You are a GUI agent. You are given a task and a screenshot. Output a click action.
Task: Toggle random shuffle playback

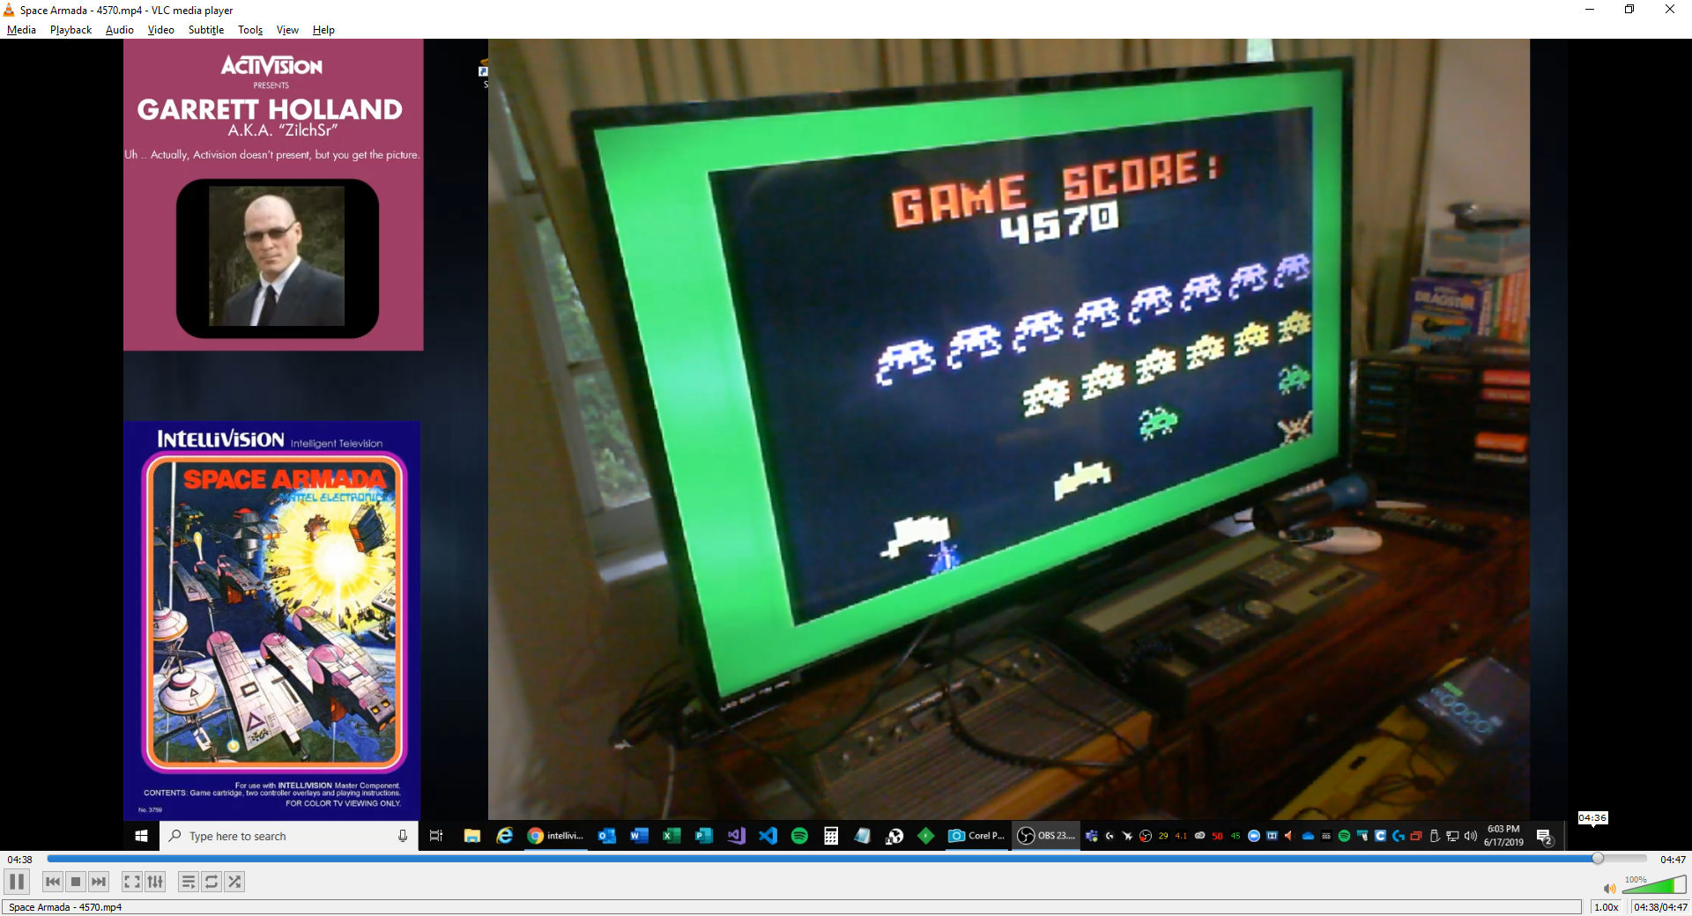[234, 882]
